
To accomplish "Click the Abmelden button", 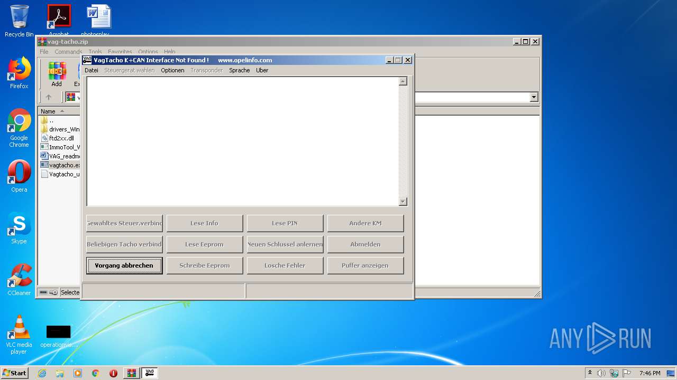I will pos(365,244).
